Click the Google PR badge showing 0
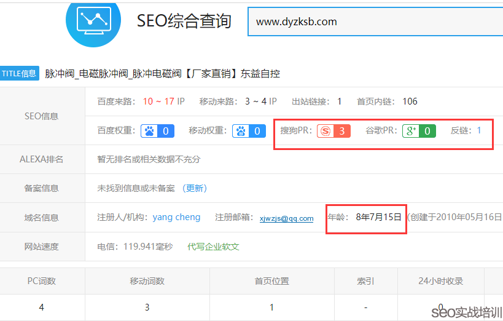Image resolution: width=503 pixels, height=321 pixels. pos(419,131)
